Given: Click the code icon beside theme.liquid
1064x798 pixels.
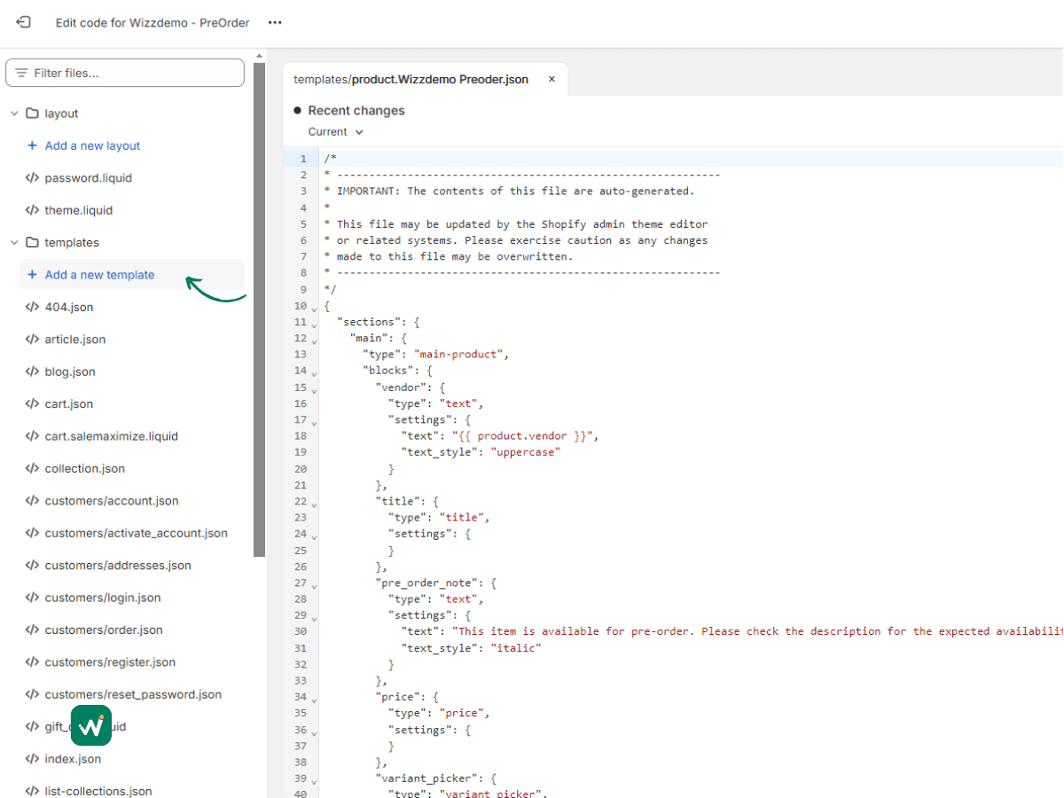Looking at the screenshot, I should pyautogui.click(x=32, y=210).
